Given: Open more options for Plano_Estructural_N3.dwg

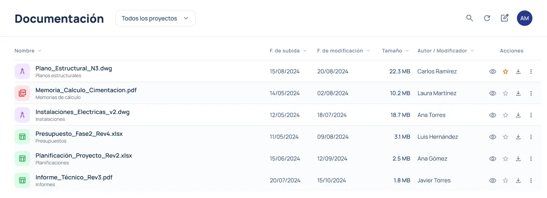Looking at the screenshot, I should (531, 71).
